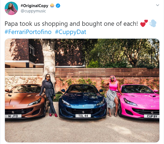Click the two red hearts emoji

pos(144,23)
